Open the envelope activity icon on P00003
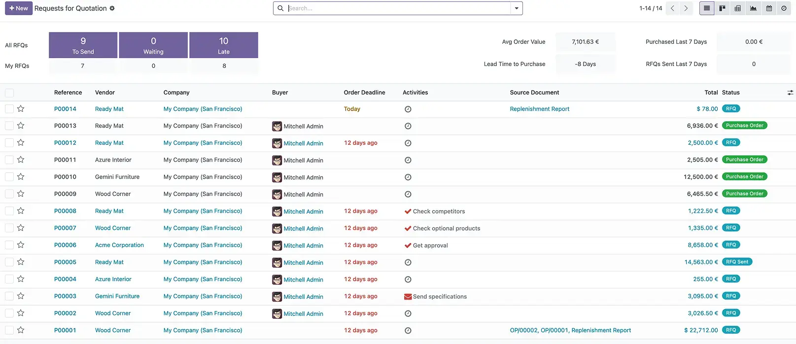Screen dimensions: 796x344 tap(408, 297)
